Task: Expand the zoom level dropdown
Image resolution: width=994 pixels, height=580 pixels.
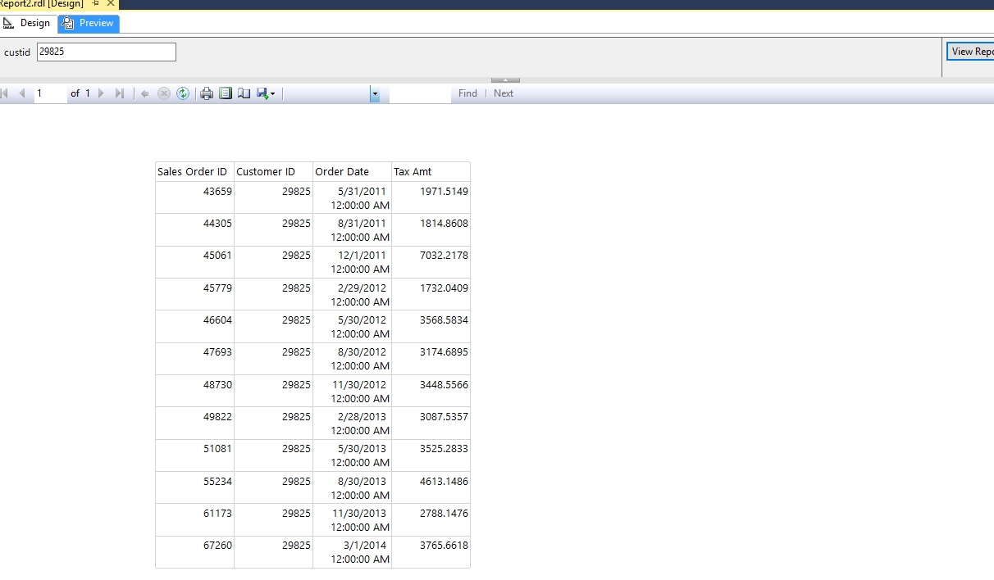Action: [374, 94]
